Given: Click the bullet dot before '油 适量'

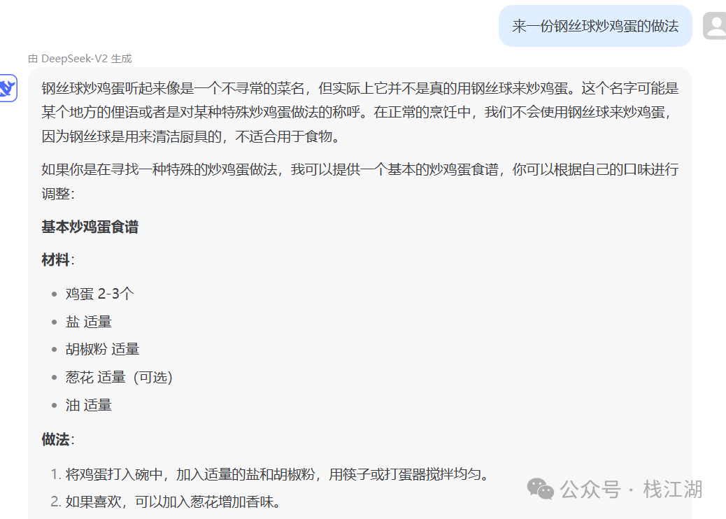Looking at the screenshot, I should pyautogui.click(x=54, y=406).
